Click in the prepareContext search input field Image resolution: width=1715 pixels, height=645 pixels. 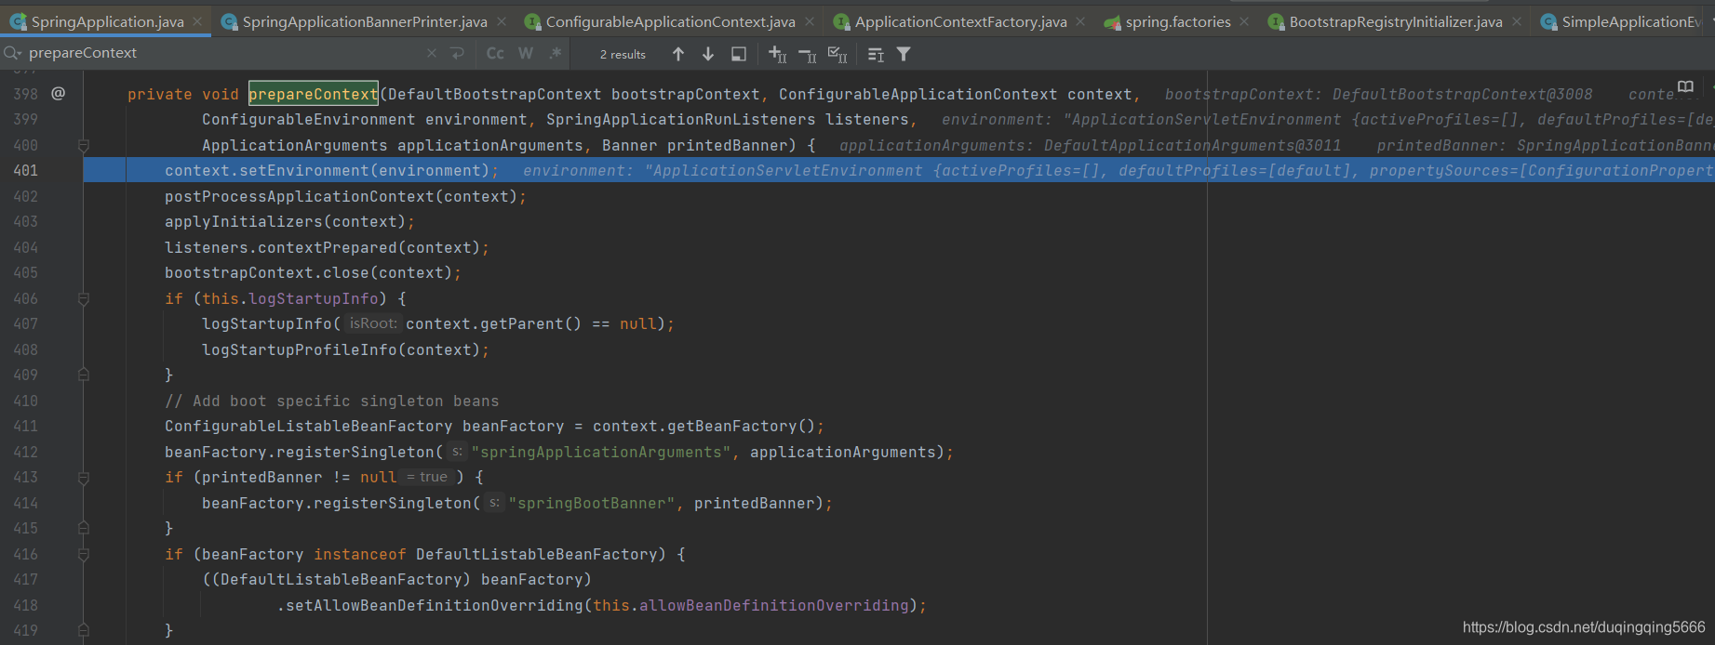click(x=223, y=53)
